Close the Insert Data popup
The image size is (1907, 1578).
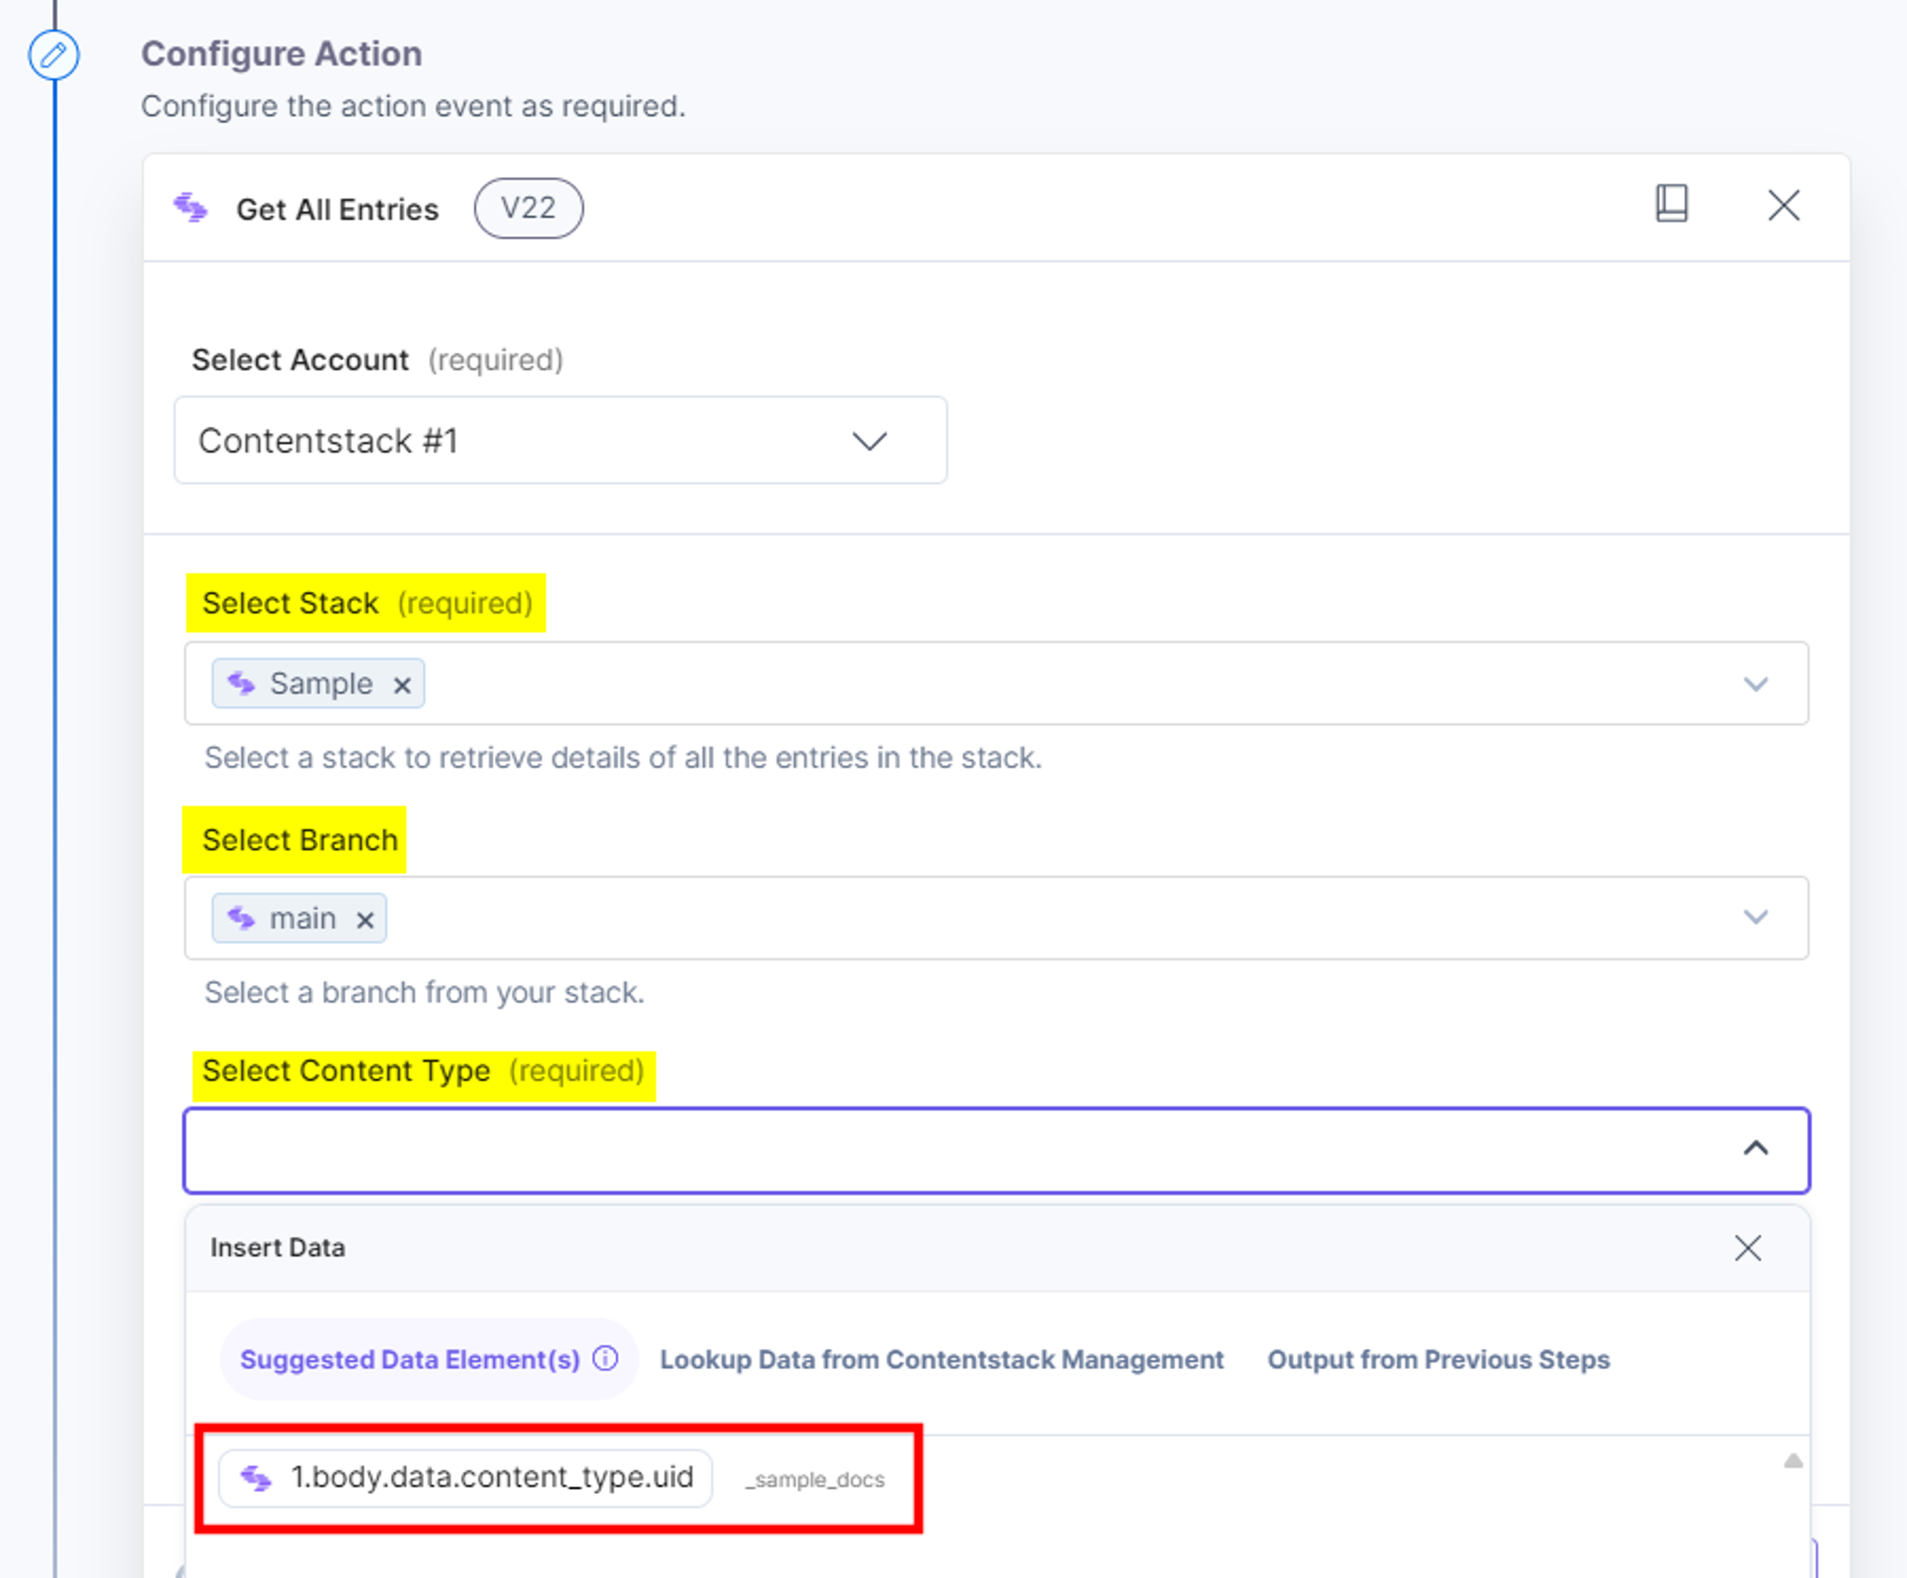coord(1747,1248)
